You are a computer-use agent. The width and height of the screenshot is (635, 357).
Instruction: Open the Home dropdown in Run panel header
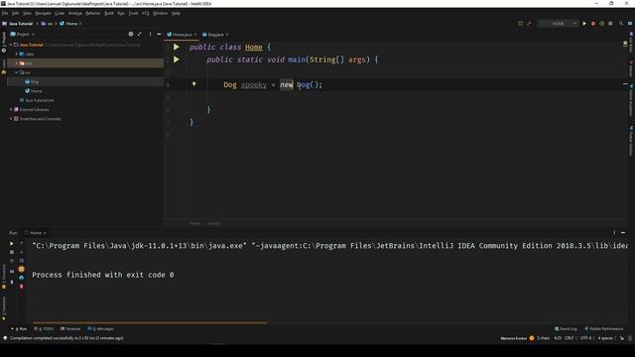click(36, 233)
